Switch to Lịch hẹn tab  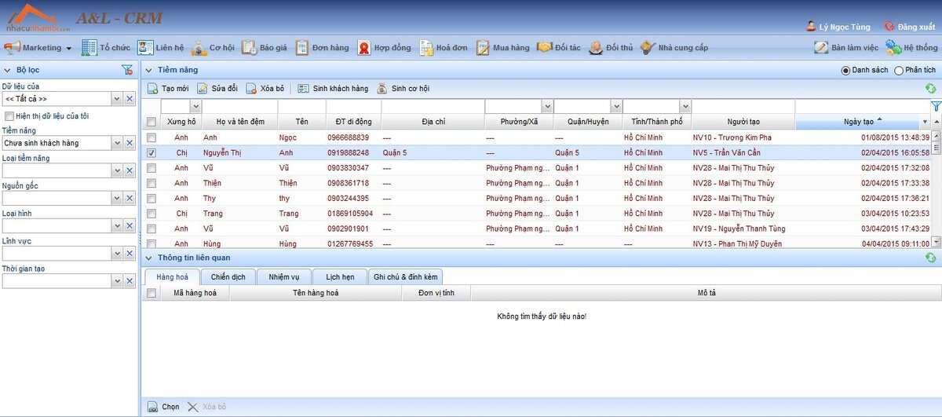click(340, 276)
